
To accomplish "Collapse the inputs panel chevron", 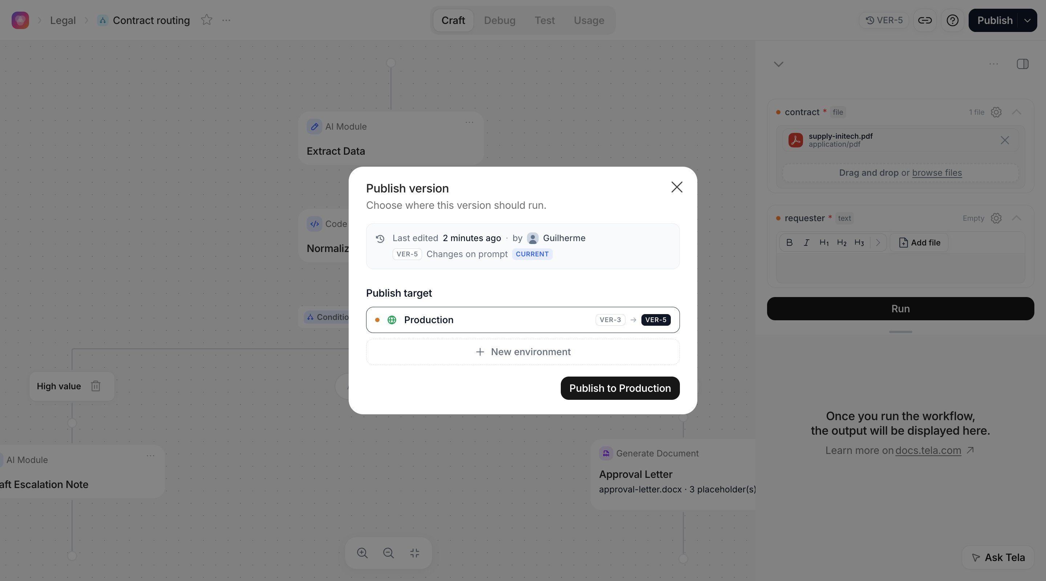I will 778,64.
